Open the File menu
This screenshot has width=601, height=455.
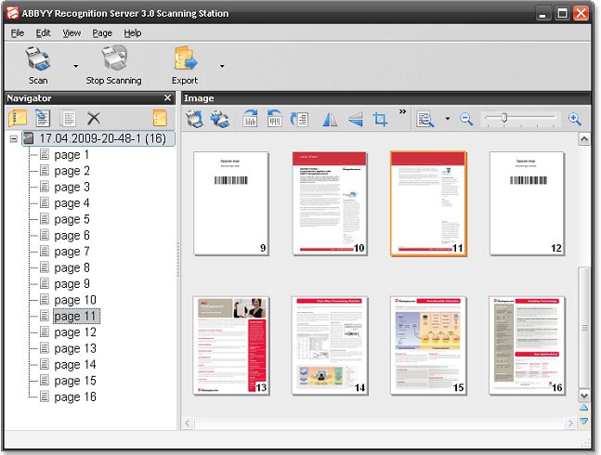[x=18, y=32]
